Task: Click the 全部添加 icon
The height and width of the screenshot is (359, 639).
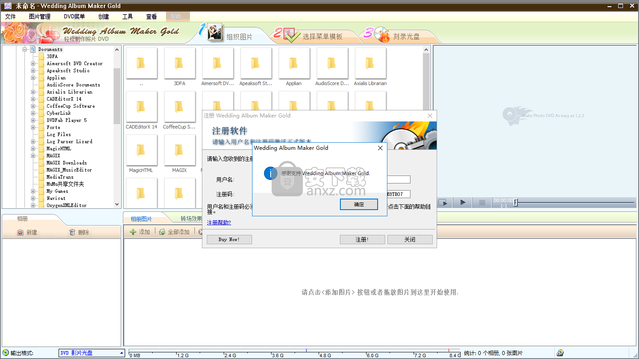Action: click(x=162, y=232)
